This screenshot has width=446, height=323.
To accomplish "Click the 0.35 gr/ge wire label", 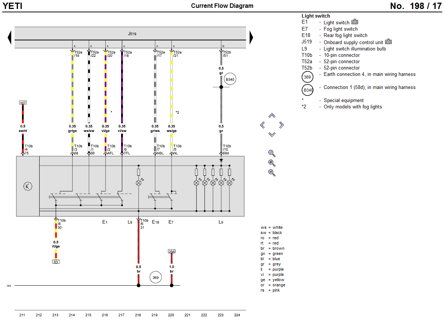I will (73, 129).
